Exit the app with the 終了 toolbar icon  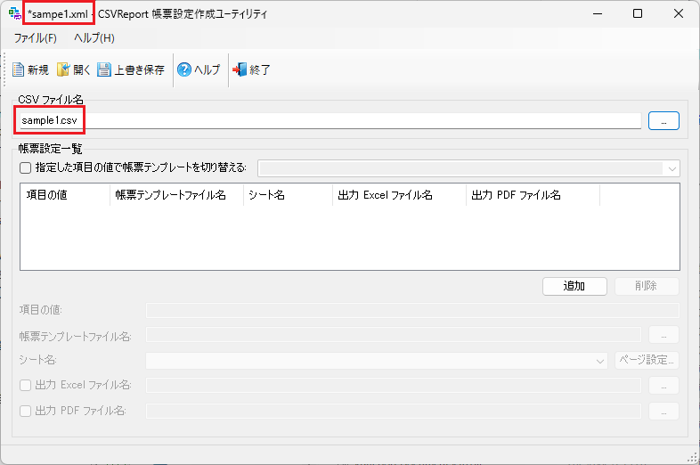point(240,69)
